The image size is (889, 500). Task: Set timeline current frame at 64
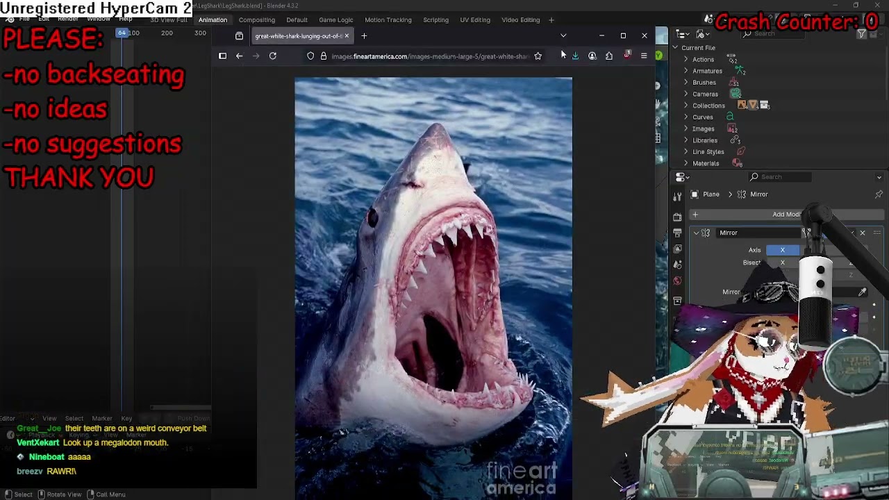click(x=122, y=33)
